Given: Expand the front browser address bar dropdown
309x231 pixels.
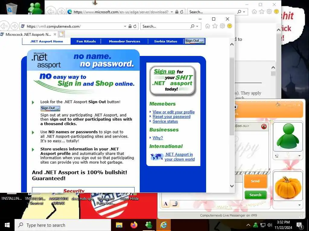Looking at the screenshot, I should coord(125,26).
